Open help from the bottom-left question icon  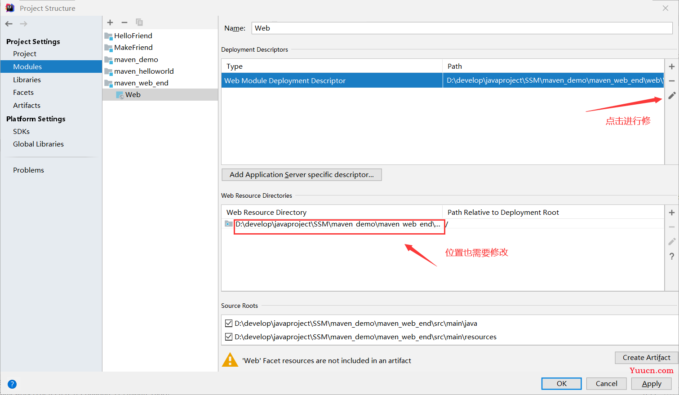tap(12, 384)
